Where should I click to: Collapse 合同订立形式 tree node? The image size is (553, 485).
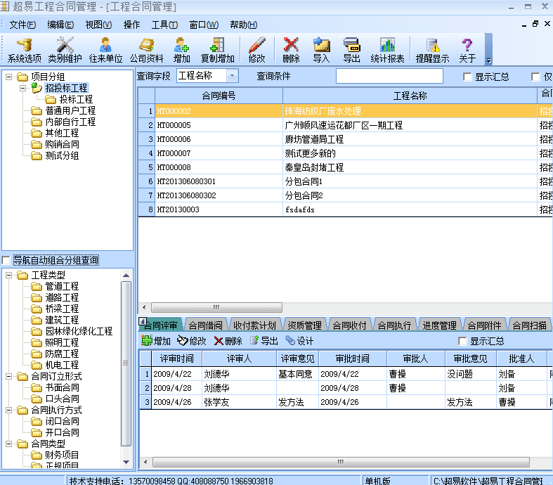pos(9,376)
